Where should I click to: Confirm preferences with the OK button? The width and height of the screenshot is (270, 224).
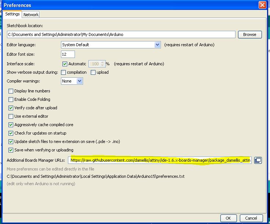point(228,218)
